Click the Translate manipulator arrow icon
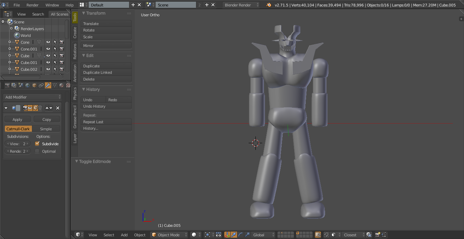This screenshot has width=464, height=239. point(234,235)
